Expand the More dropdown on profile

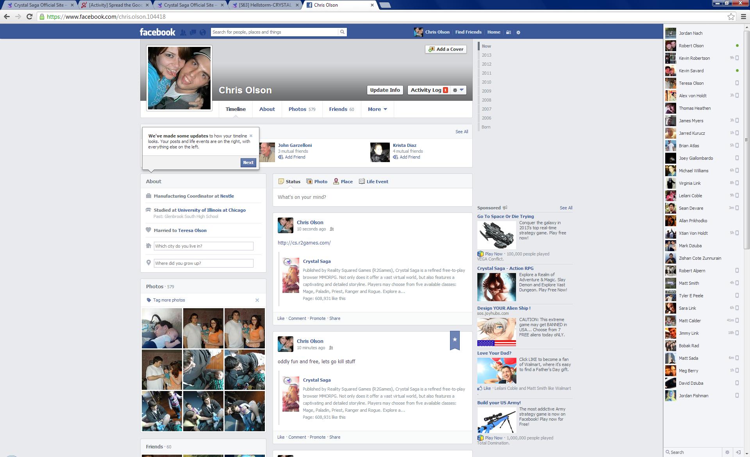click(377, 109)
